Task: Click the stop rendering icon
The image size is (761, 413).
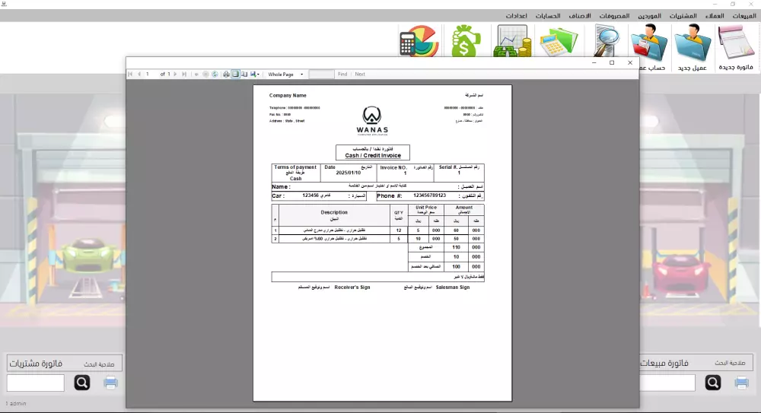Action: (x=205, y=75)
